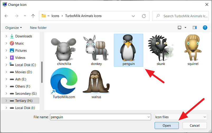Expand the Ash (E:) node
This screenshot has width=212, height=133.
point(6,79)
